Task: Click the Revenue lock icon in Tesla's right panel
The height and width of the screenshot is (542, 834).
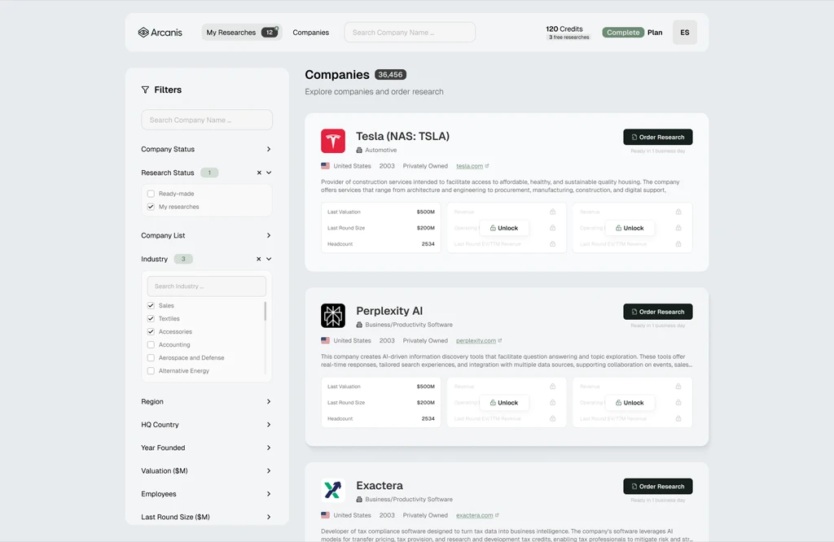Action: [x=678, y=212]
